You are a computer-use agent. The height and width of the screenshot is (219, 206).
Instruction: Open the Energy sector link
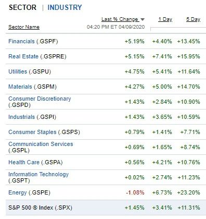coord(18,192)
